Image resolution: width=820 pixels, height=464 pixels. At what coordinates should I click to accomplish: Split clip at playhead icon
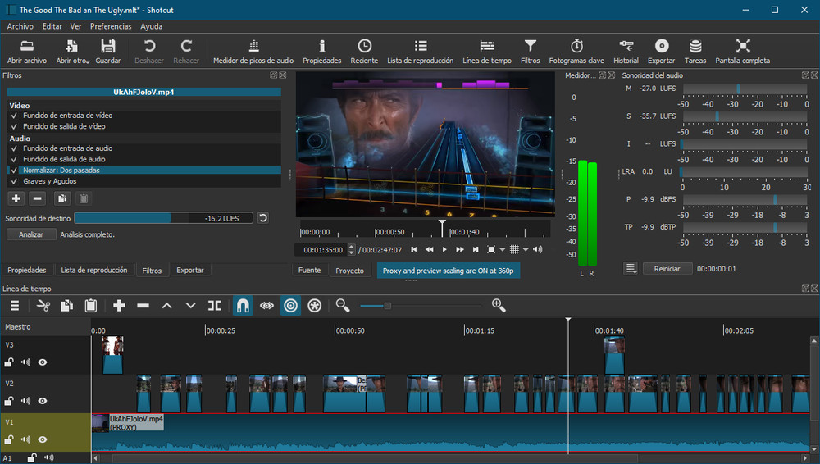click(214, 306)
